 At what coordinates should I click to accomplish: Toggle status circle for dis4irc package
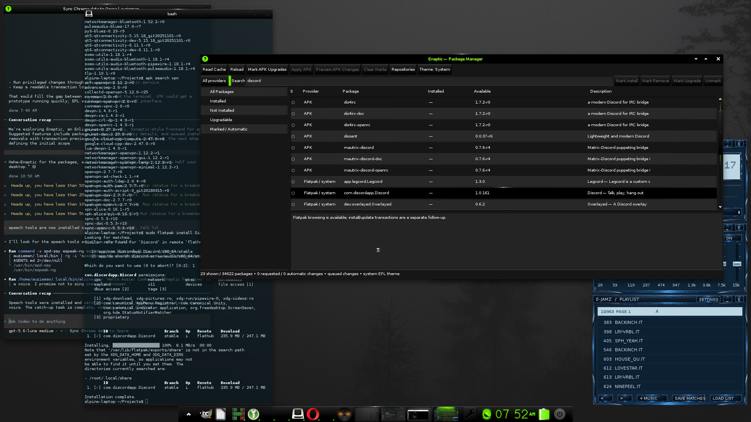pos(293,102)
